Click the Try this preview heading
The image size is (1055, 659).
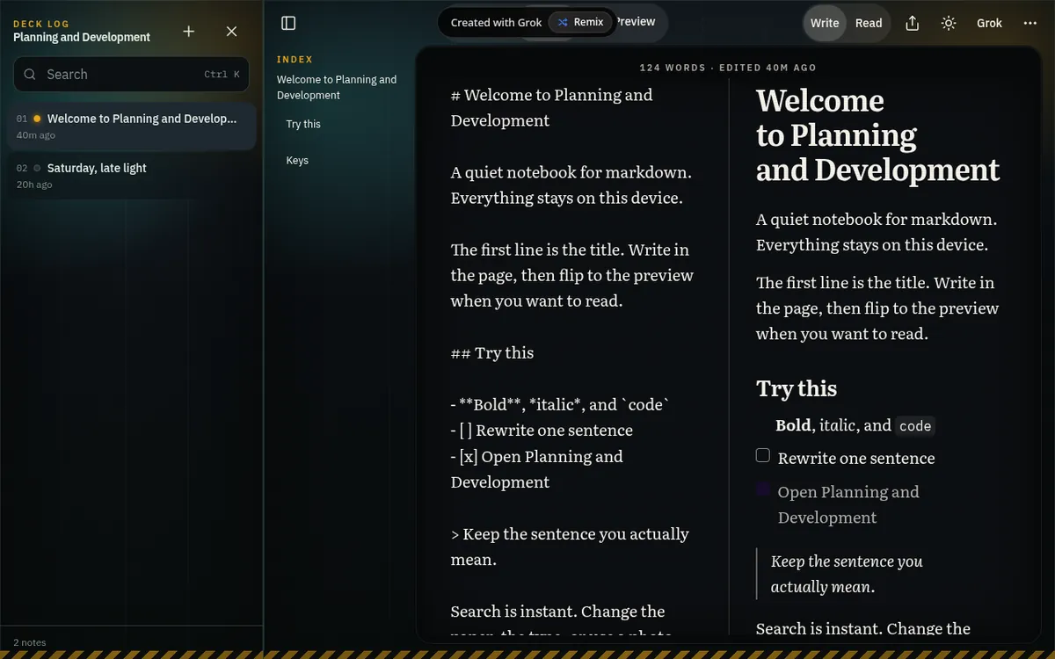pos(797,388)
